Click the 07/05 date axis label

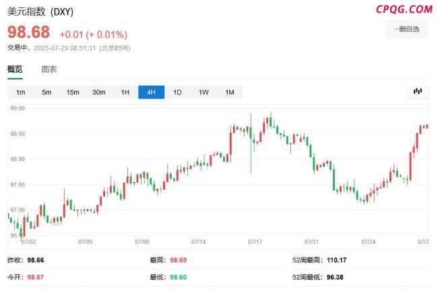[x=85, y=242]
